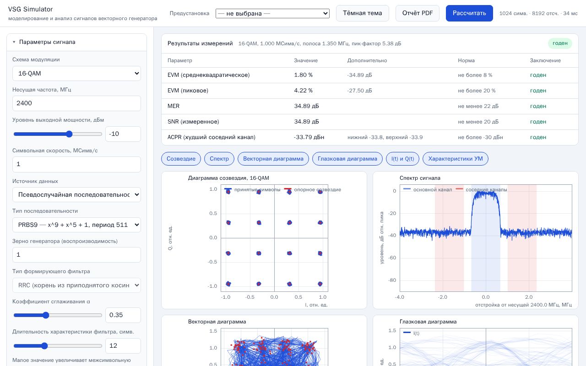Click the SNR (измеренное) row label
This screenshot has height=366, width=586.
coord(193,122)
